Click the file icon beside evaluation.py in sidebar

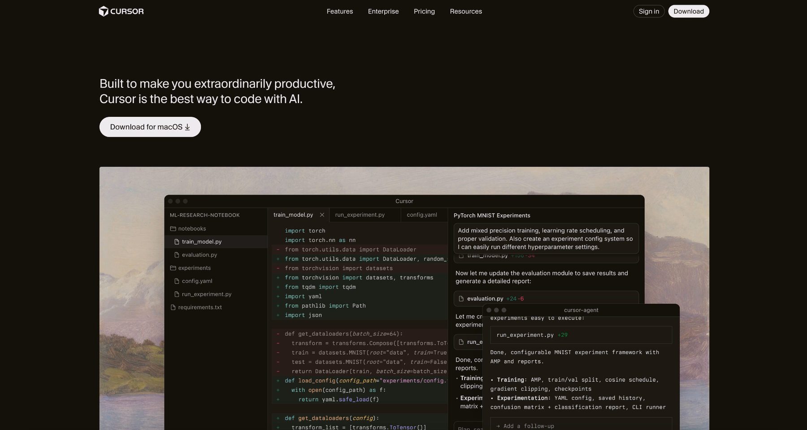[177, 255]
